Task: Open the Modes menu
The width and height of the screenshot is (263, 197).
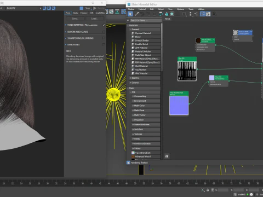Action: pos(131,9)
